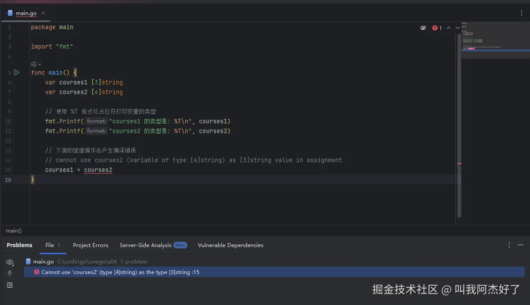Switch to the Project Errors tab
Image resolution: width=530 pixels, height=305 pixels.
[91, 245]
